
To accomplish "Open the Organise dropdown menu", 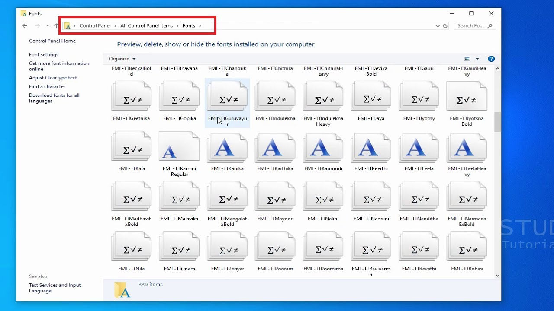I will (x=122, y=59).
